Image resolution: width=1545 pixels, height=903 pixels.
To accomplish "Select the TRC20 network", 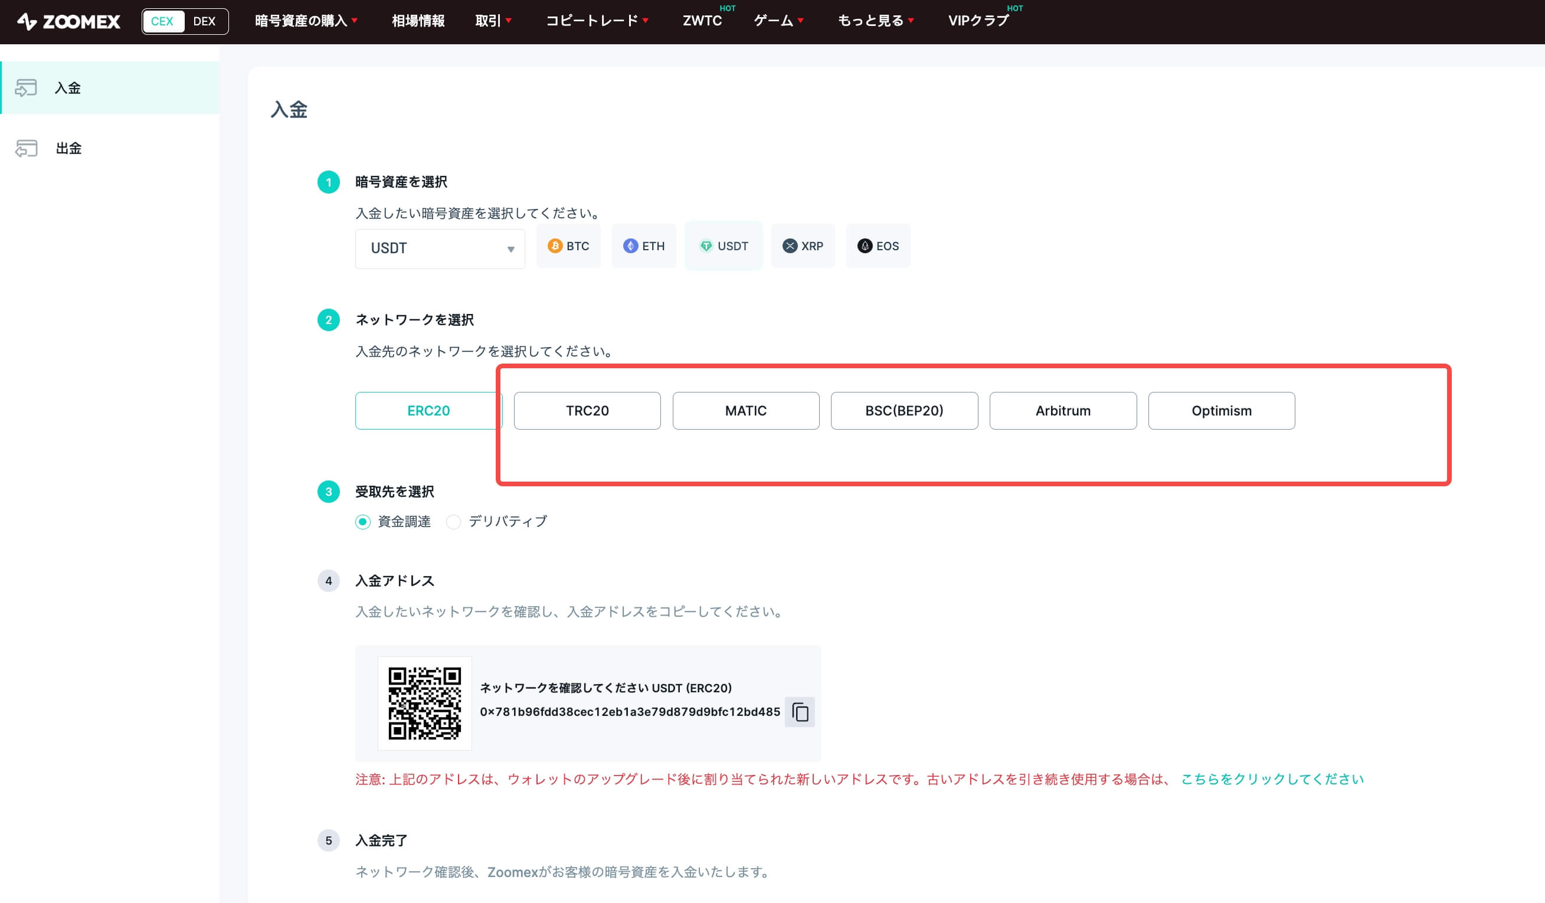I will 587,411.
